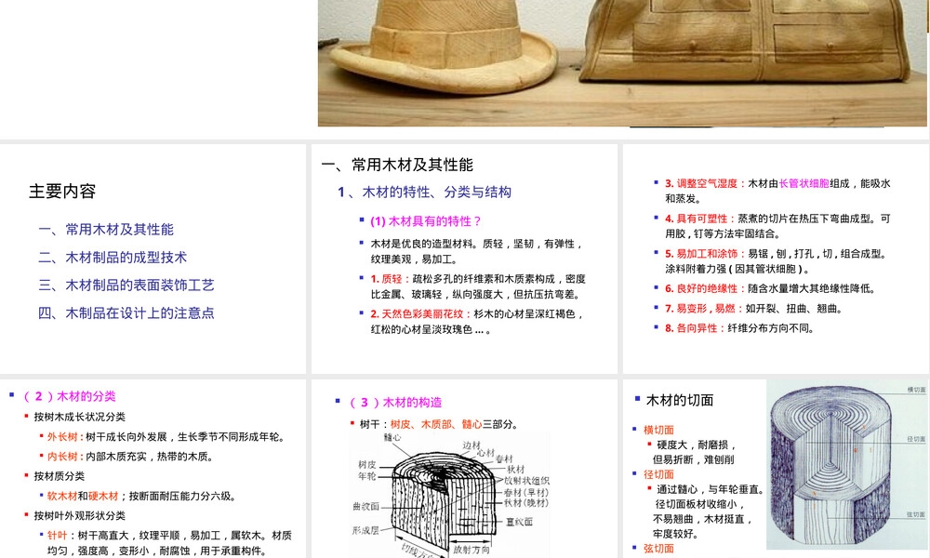Click the 放射状组织 label in the diagram
Image resolution: width=930 pixels, height=558 pixels.
coord(526,480)
